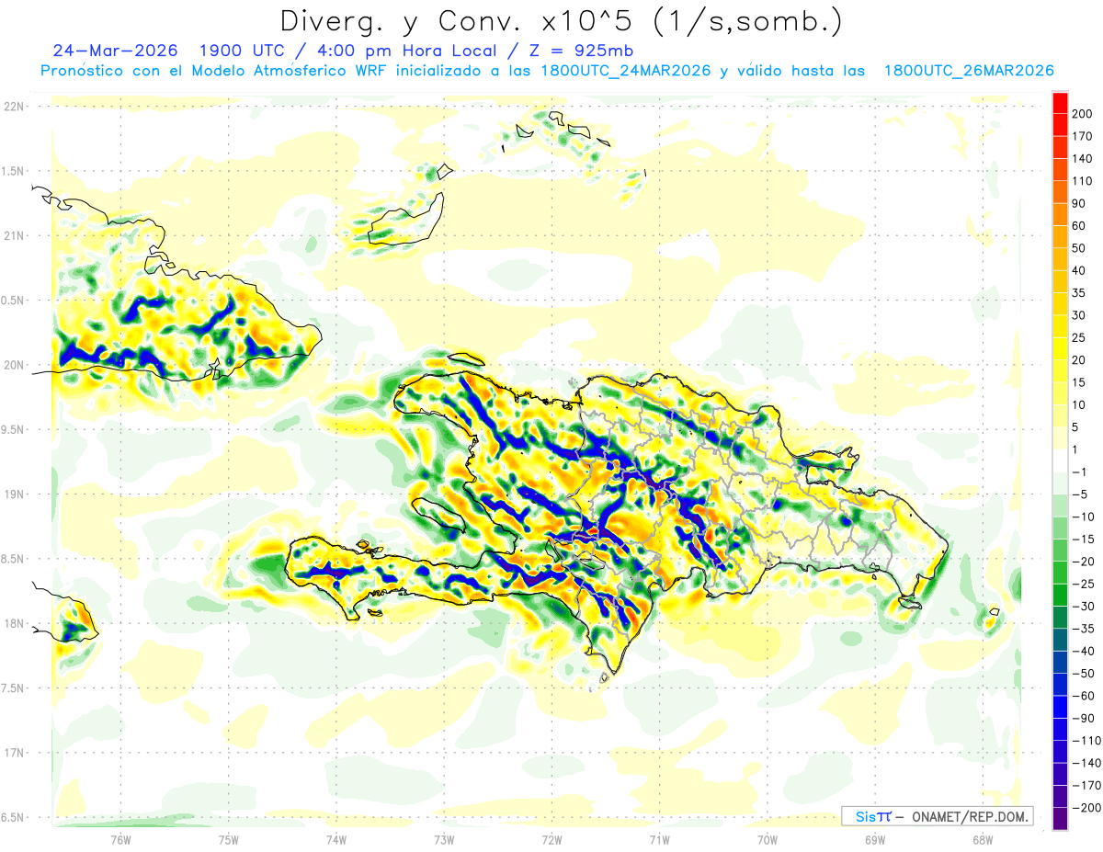Image resolution: width=1103 pixels, height=852 pixels.
Task: Click the orange 60 legend swatch
Action: click(1059, 213)
